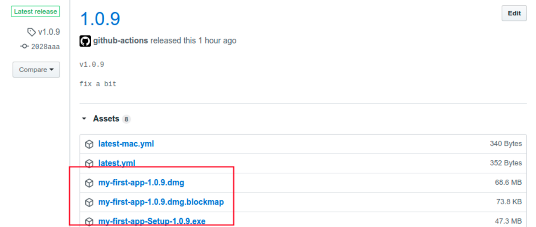Download the latest.yml asset

(x=117, y=163)
